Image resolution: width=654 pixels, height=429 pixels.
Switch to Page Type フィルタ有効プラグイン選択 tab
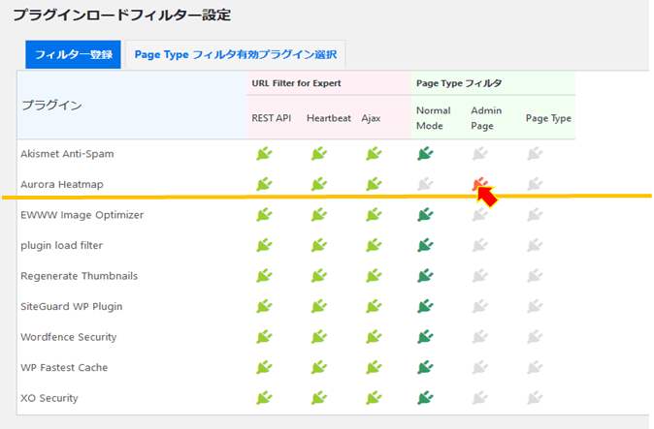coord(235,54)
